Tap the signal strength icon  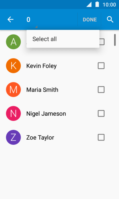[89, 5]
